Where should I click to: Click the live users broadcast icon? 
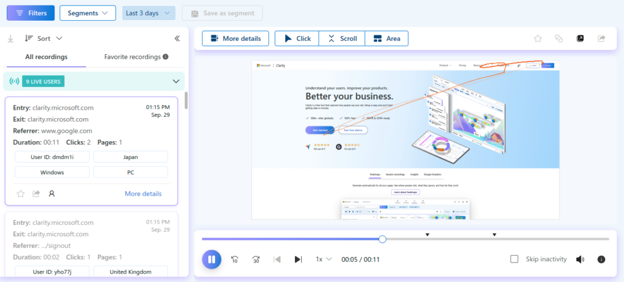15,82
